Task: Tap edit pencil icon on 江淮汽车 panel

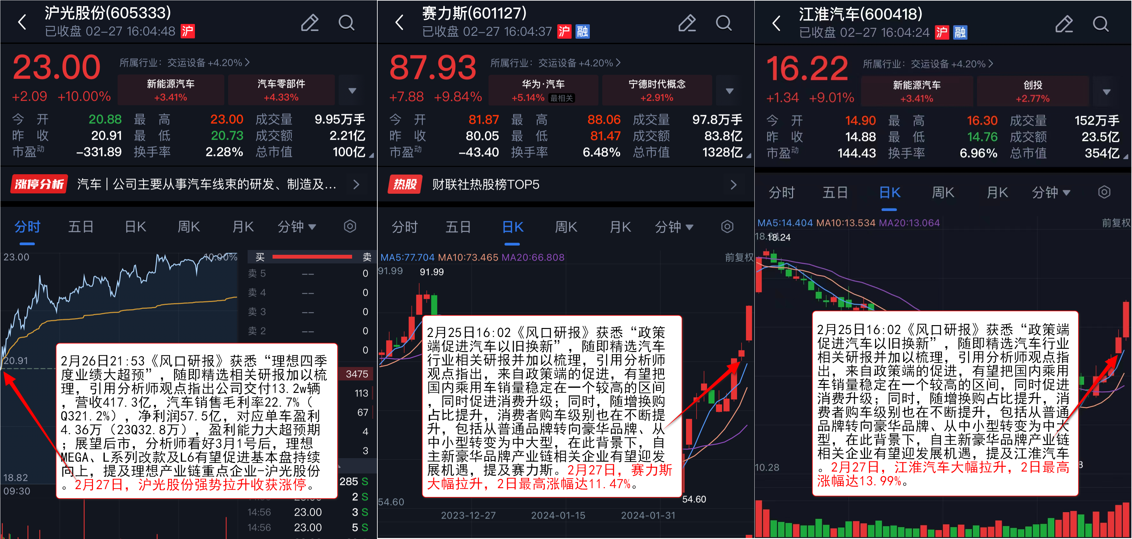Action: (x=1064, y=24)
